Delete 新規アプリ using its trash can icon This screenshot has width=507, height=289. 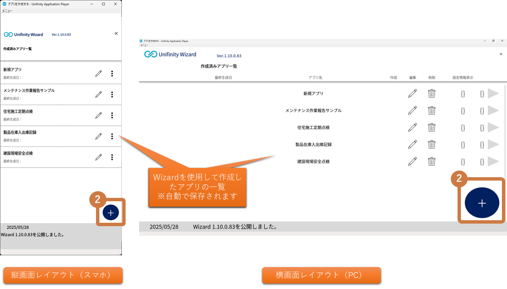[x=431, y=93]
